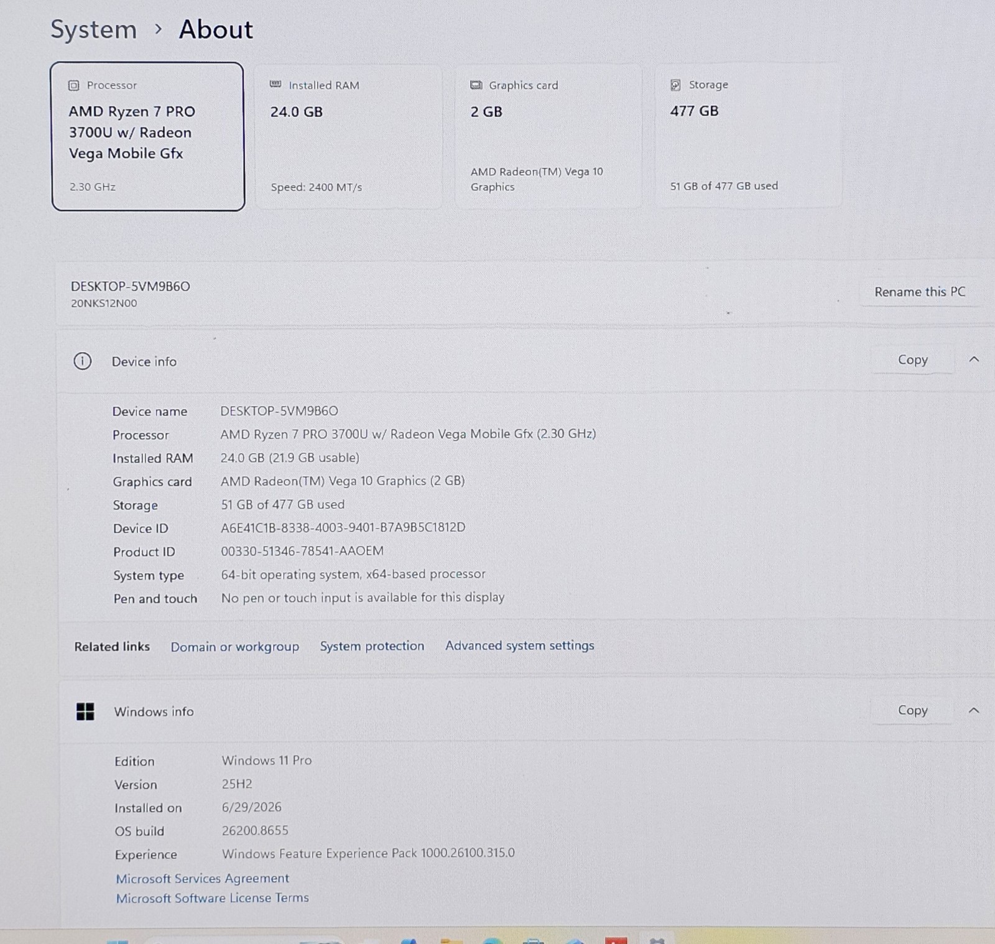Click AMD Radeon(TM) Vega 10 Graphics (2 GB) value
The height and width of the screenshot is (944, 995).
point(343,481)
